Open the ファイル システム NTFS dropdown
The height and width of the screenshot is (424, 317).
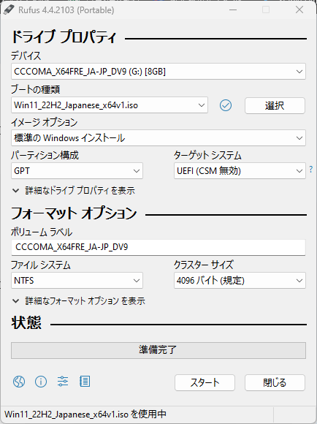pyautogui.click(x=77, y=281)
